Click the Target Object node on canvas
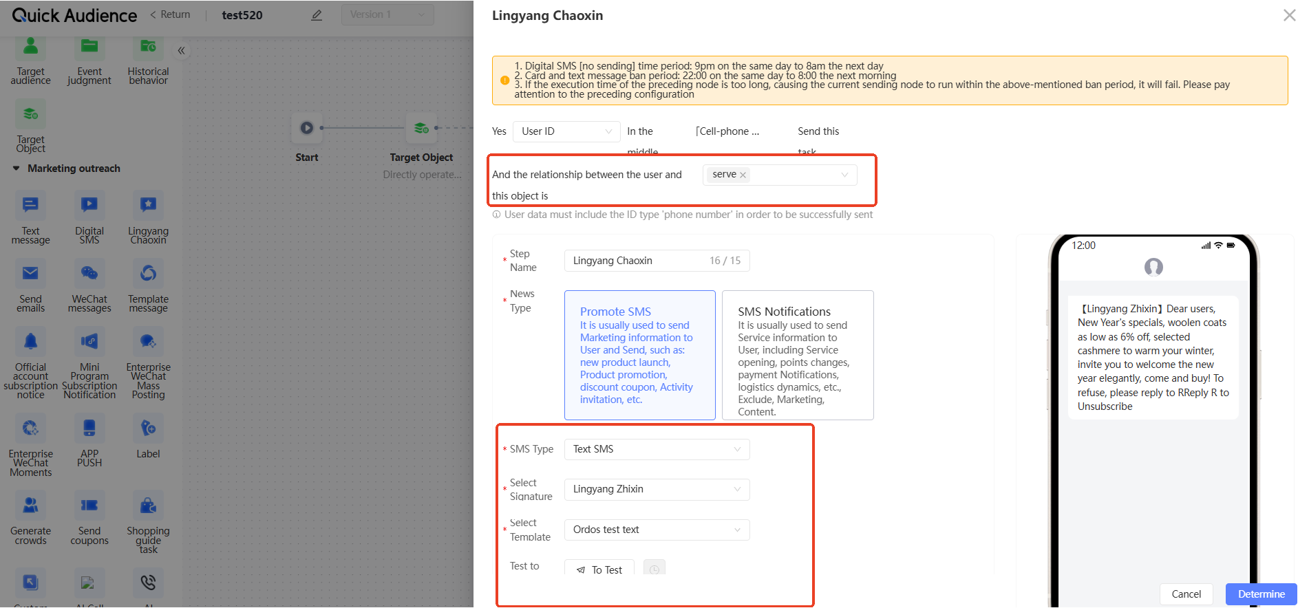Screen dimensions: 1309x608 421,128
